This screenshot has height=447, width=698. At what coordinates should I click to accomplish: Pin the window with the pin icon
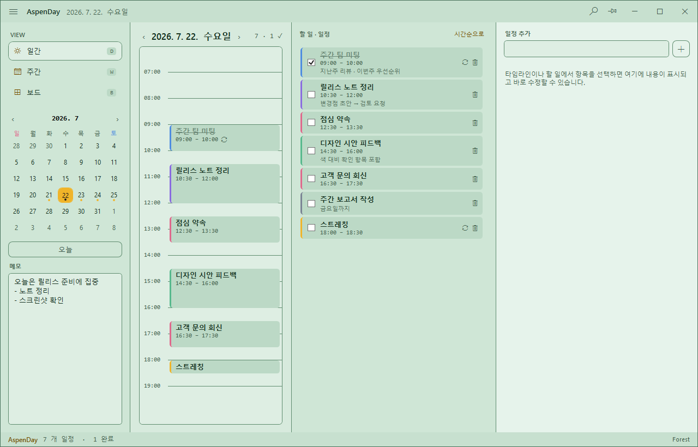pyautogui.click(x=612, y=11)
